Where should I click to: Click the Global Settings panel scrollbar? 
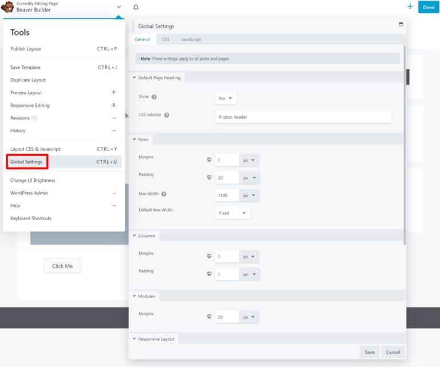(404, 145)
